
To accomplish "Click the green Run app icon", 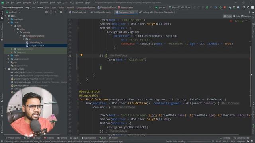I will click(207, 8).
